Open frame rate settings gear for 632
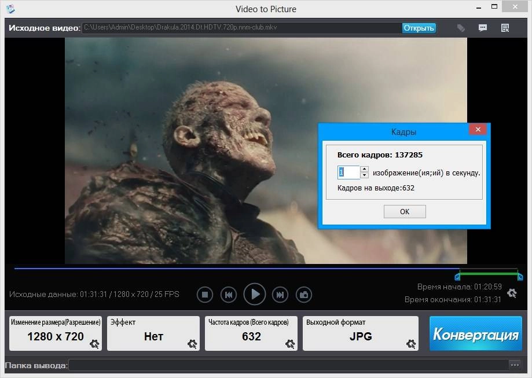 tap(290, 344)
